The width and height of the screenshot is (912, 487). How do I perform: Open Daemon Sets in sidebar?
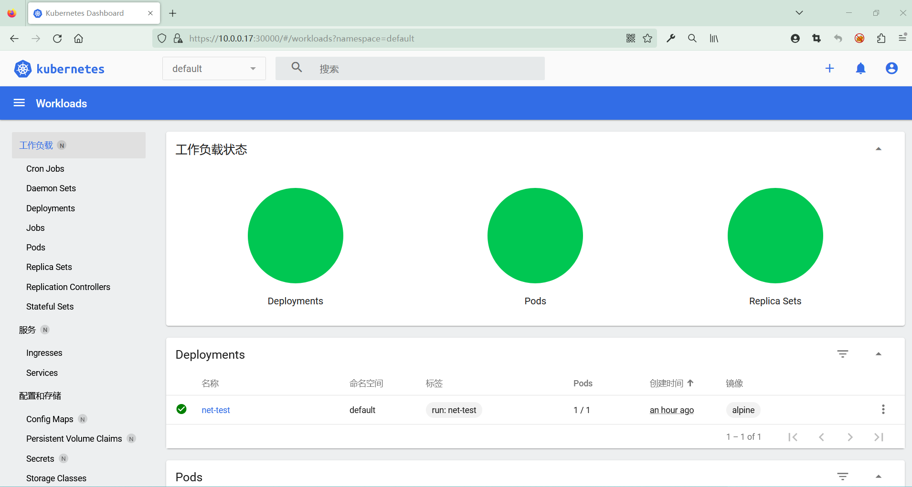coord(51,188)
